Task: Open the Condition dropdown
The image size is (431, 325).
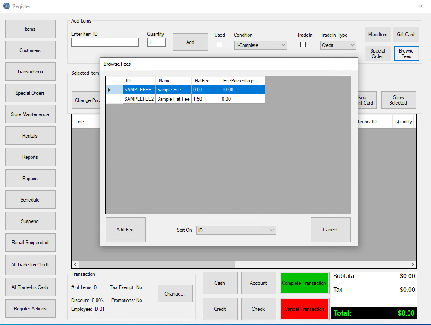Action: pos(260,45)
